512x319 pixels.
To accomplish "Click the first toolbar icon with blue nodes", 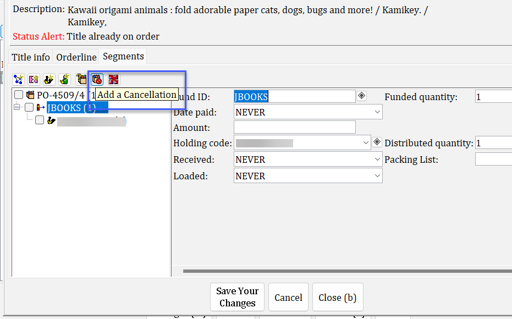I will coord(18,79).
